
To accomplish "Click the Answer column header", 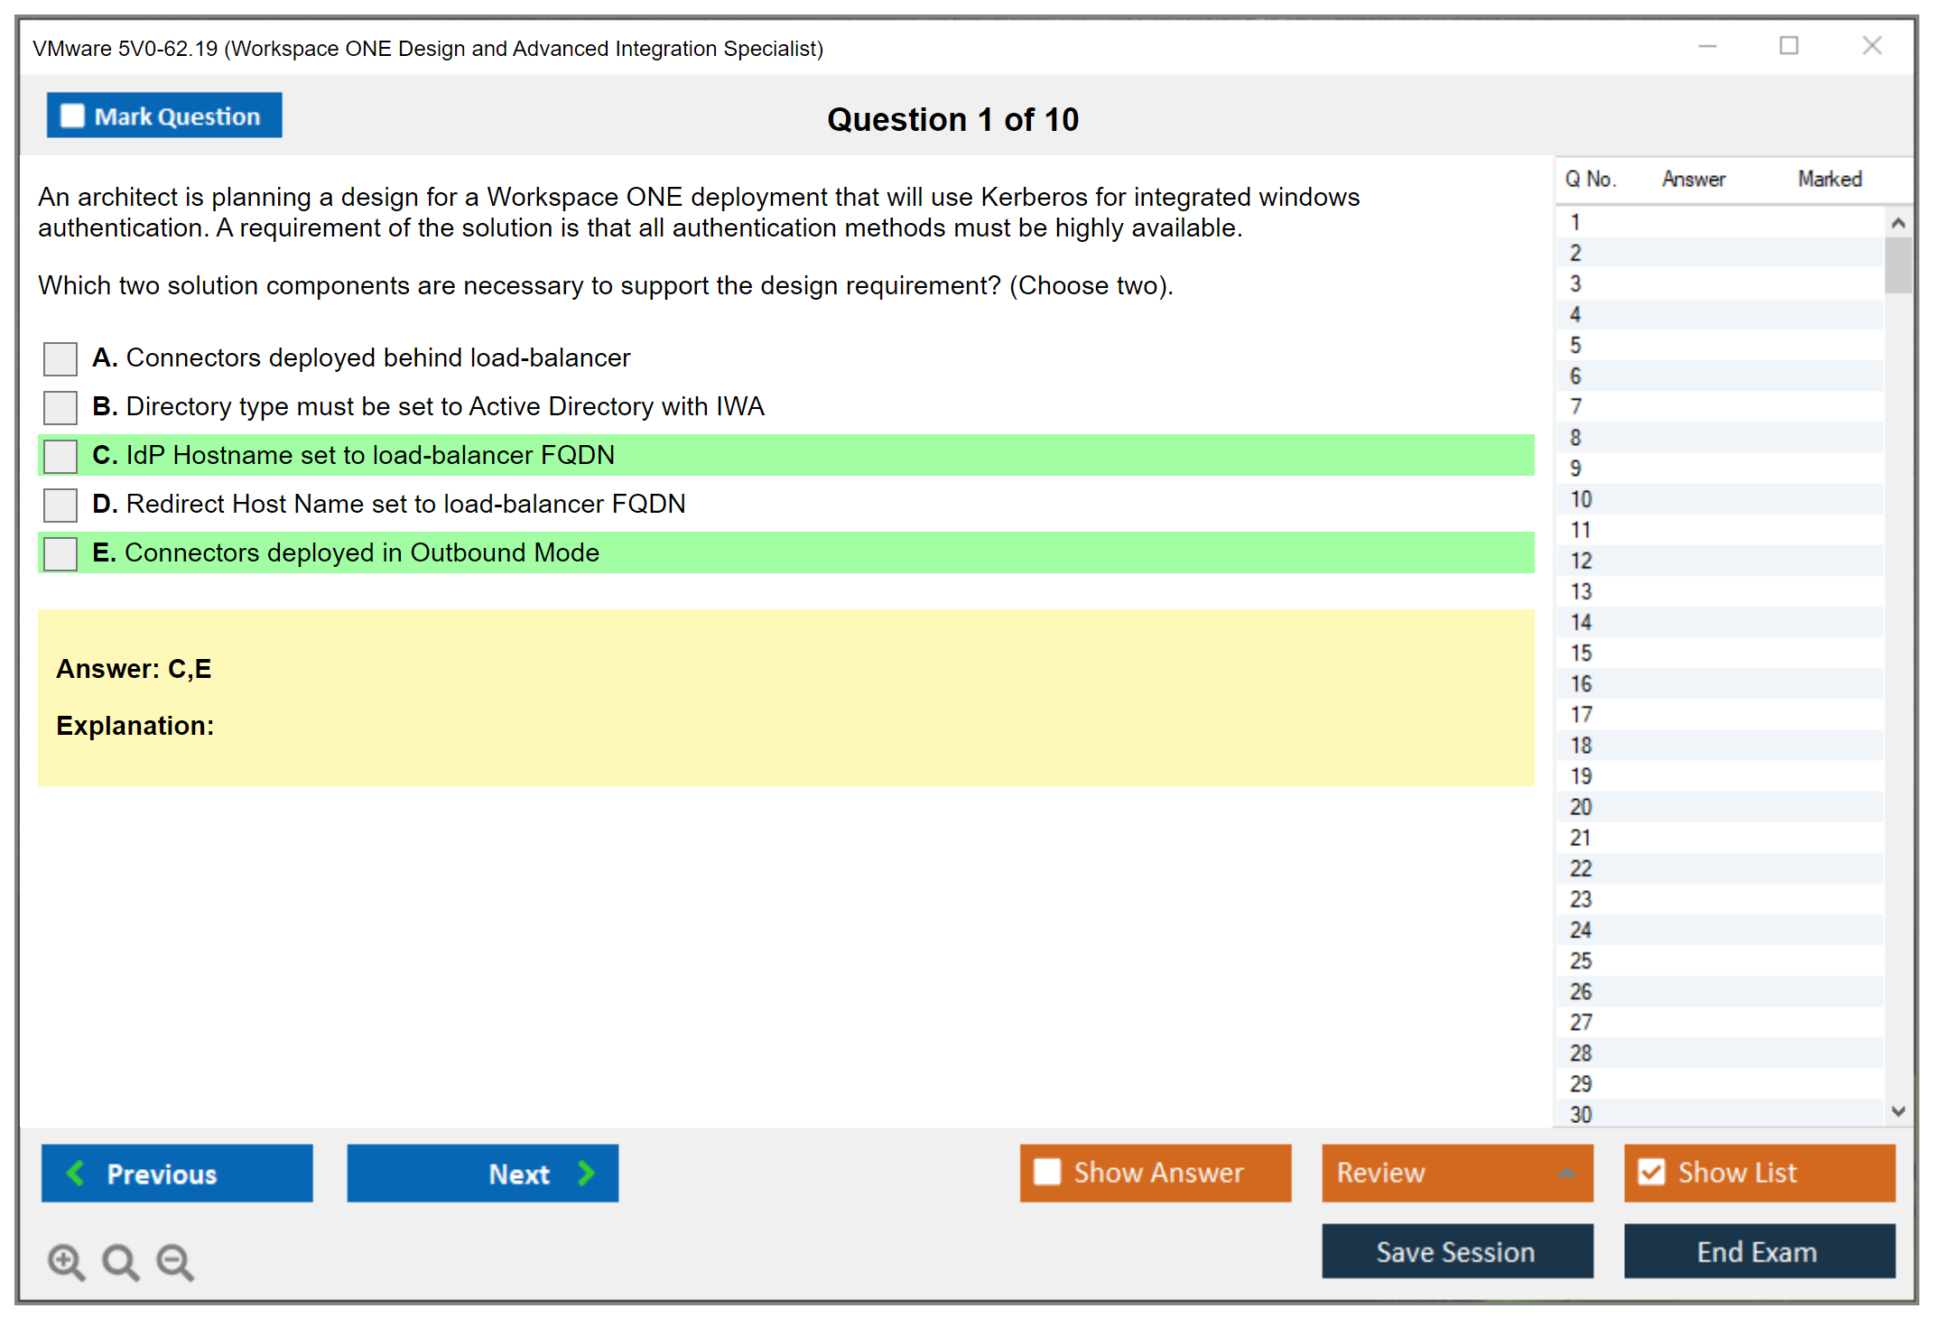I will pos(1693,179).
